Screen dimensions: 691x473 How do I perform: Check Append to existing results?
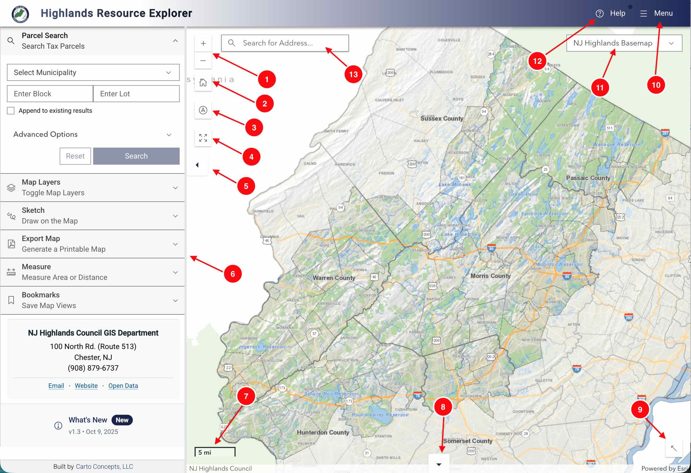pyautogui.click(x=11, y=111)
